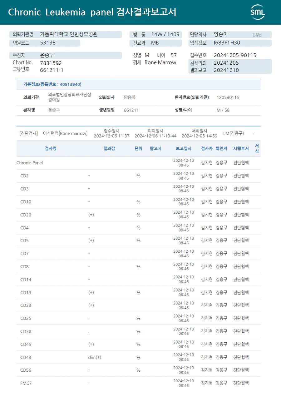Viewport: 281px width, 397px height.
Task: Select patient number '120590115'
Action: (x=228, y=97)
